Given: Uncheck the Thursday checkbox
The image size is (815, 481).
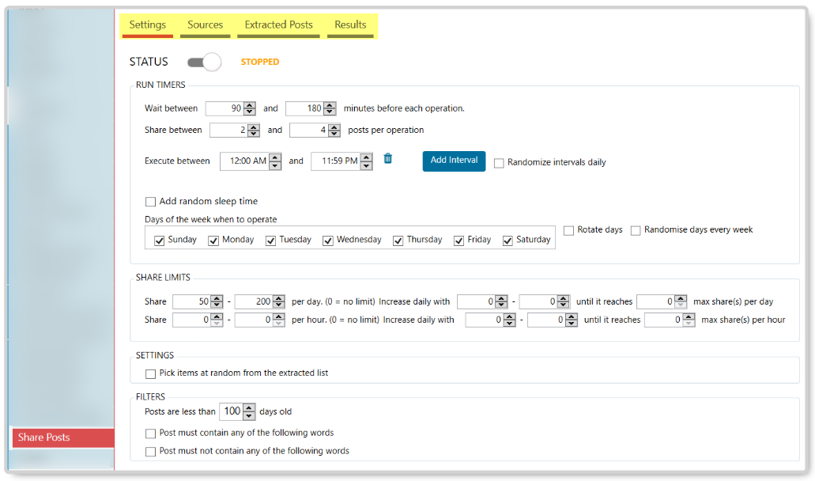Looking at the screenshot, I should pyautogui.click(x=398, y=240).
